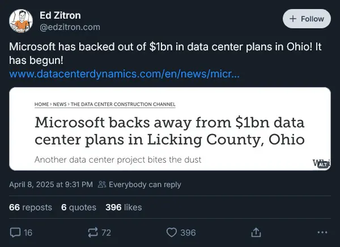Open the datacenterdynamics.com article link
Screen dimensions: 340x247
click(124, 74)
